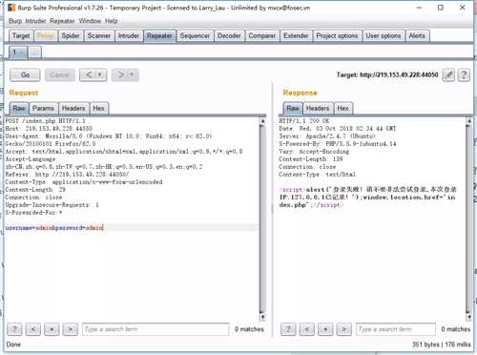
Task: Click the Target URL text
Action: tap(387, 75)
